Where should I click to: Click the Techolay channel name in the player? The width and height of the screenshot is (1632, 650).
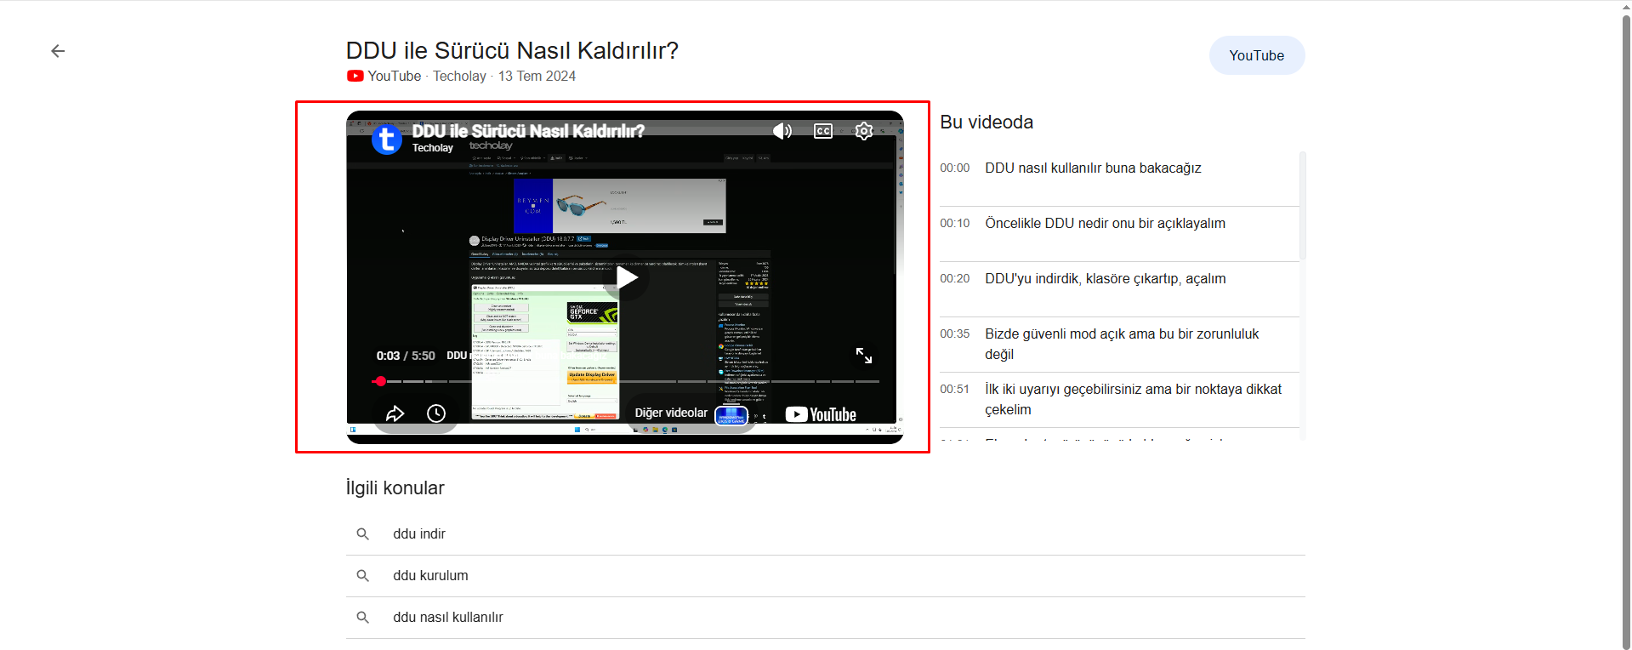click(433, 148)
